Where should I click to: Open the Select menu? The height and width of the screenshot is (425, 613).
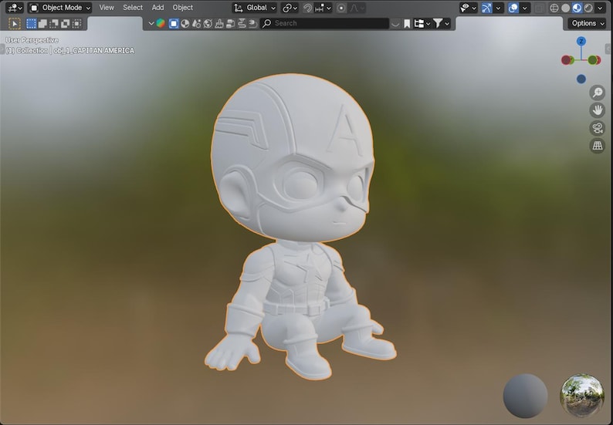tap(133, 8)
